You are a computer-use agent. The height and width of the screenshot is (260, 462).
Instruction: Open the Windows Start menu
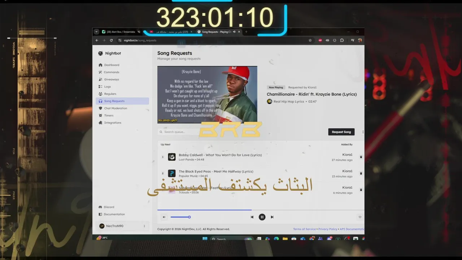205,239
